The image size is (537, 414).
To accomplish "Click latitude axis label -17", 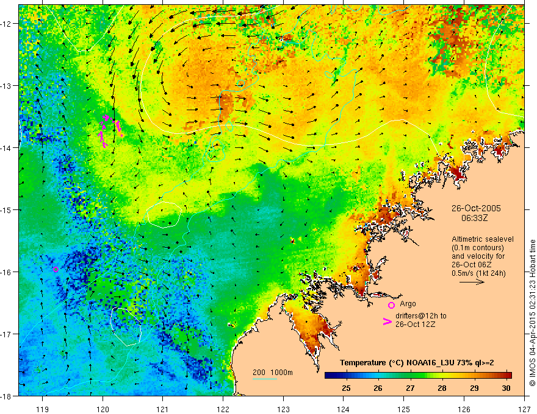I will click(7, 334).
